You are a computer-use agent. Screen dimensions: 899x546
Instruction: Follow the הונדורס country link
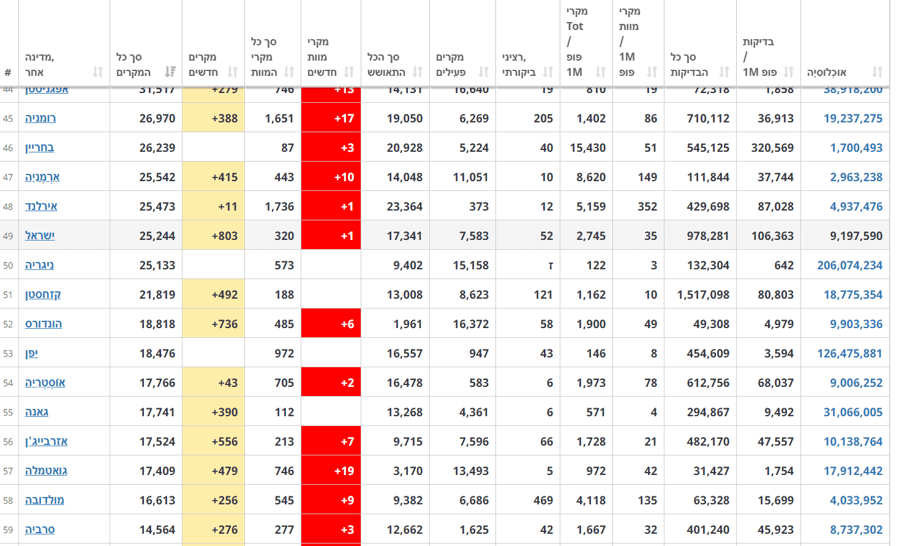[x=43, y=324]
